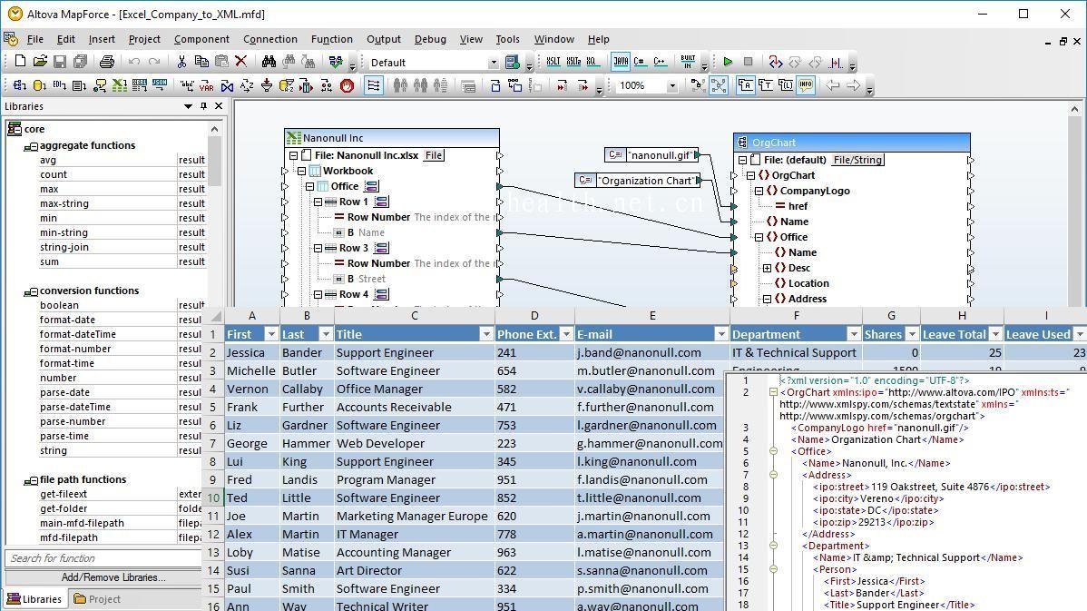The image size is (1087, 611).
Task: Cut selection using the scissors icon
Action: tap(181, 62)
